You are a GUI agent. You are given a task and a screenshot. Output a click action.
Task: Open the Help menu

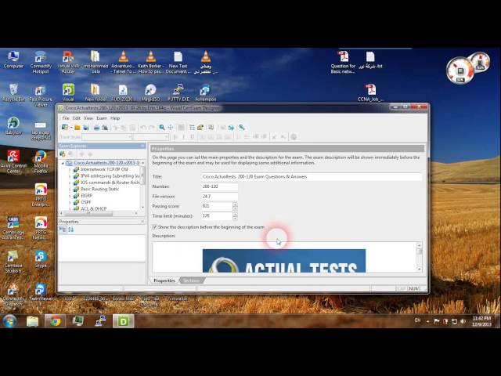(x=115, y=118)
